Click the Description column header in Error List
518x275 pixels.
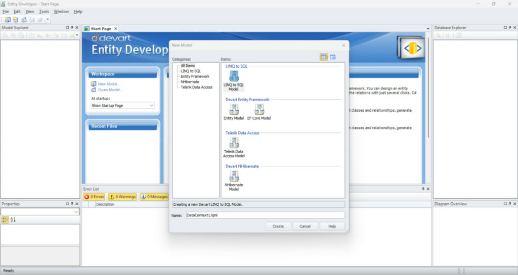[105, 204]
